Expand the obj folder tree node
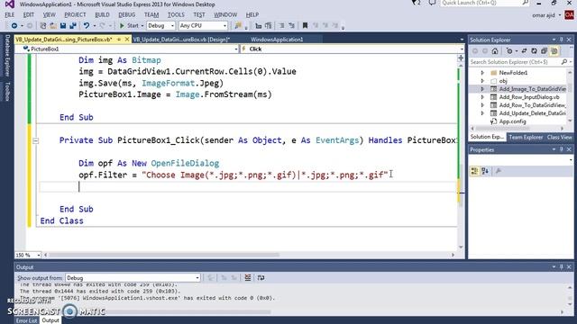Image resolution: width=577 pixels, height=324 pixels. pyautogui.click(x=482, y=81)
